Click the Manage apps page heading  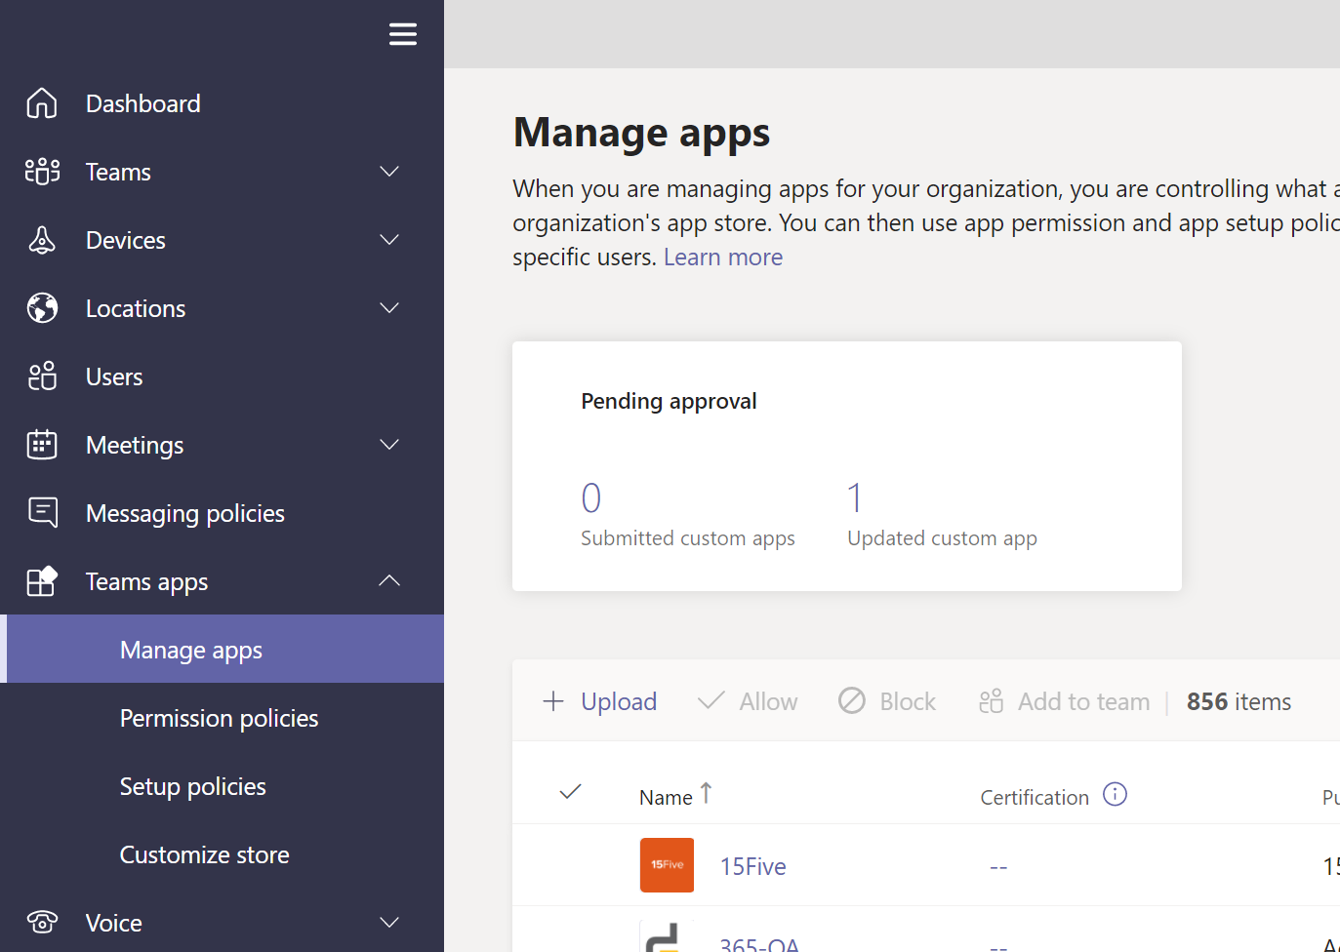tap(641, 132)
